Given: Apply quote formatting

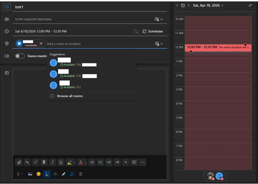Looking at the screenshot, I should click(x=126, y=162).
